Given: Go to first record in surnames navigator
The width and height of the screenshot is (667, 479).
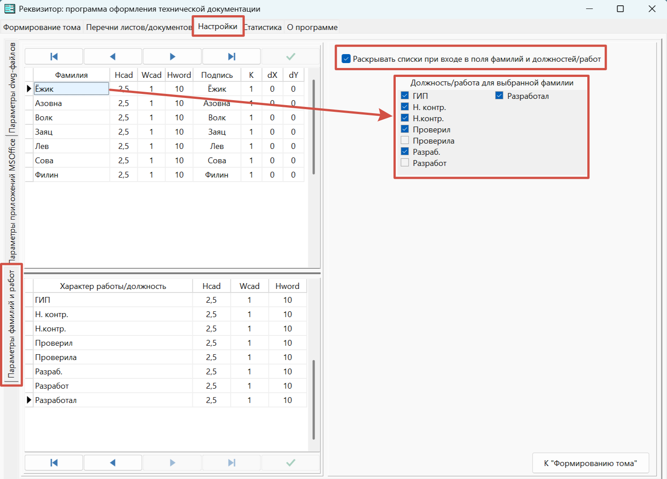Looking at the screenshot, I should click(x=54, y=56).
